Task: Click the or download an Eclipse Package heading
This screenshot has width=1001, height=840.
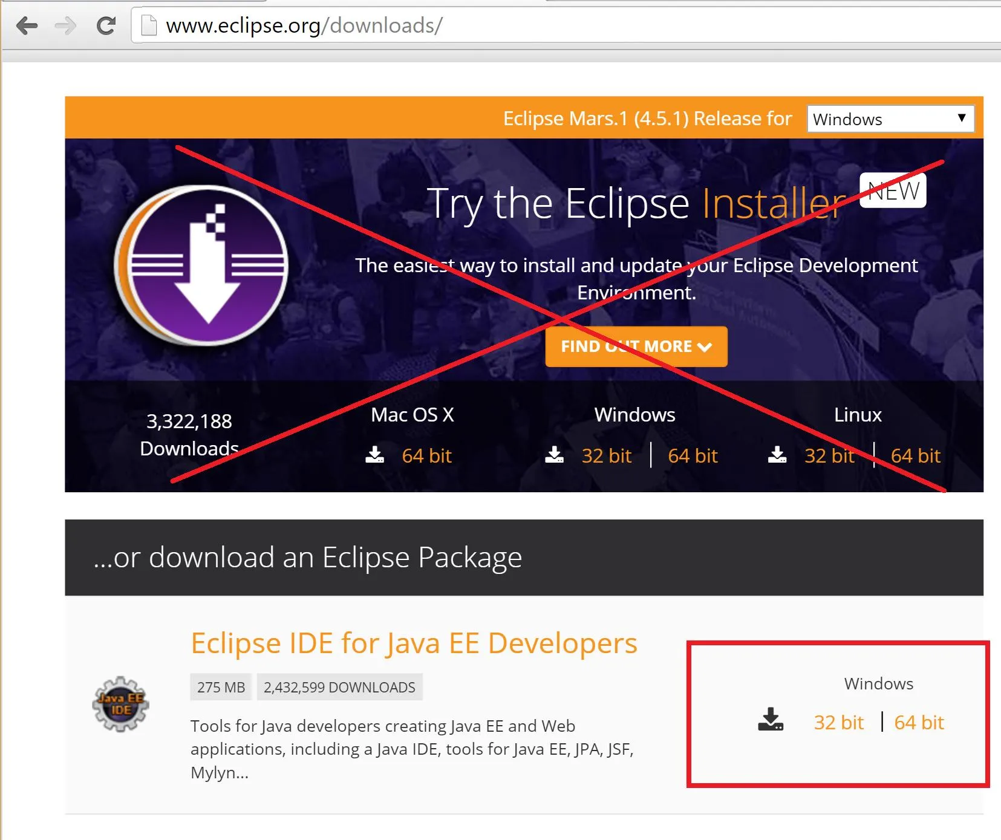Action: [308, 557]
